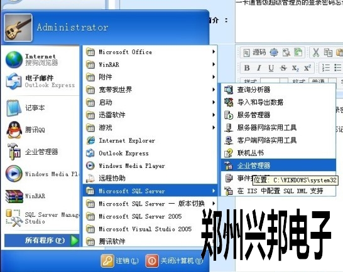Viewport: 343px width, 272px height.
Task: Open 服务管理器 icon entry
Action: click(229, 115)
